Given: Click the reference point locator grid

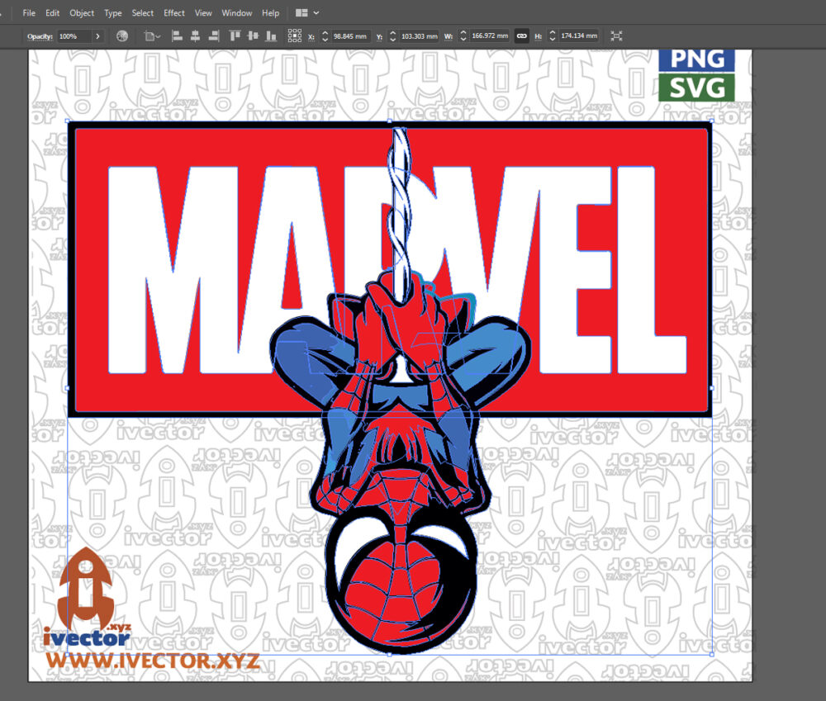Looking at the screenshot, I should tap(295, 36).
